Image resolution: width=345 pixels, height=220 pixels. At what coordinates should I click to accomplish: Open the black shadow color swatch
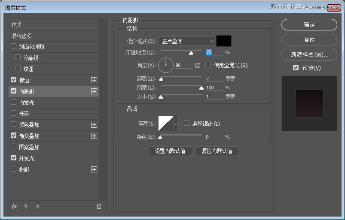[224, 41]
